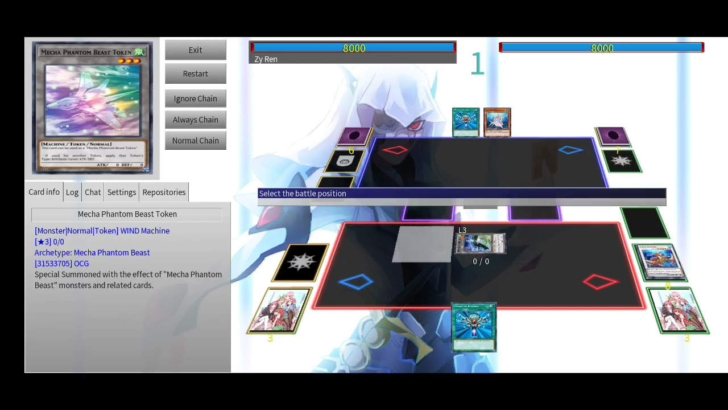Viewport: 728px width, 410px height.
Task: Click the large Mecha Phantom Beast Token card image
Action: (x=92, y=108)
